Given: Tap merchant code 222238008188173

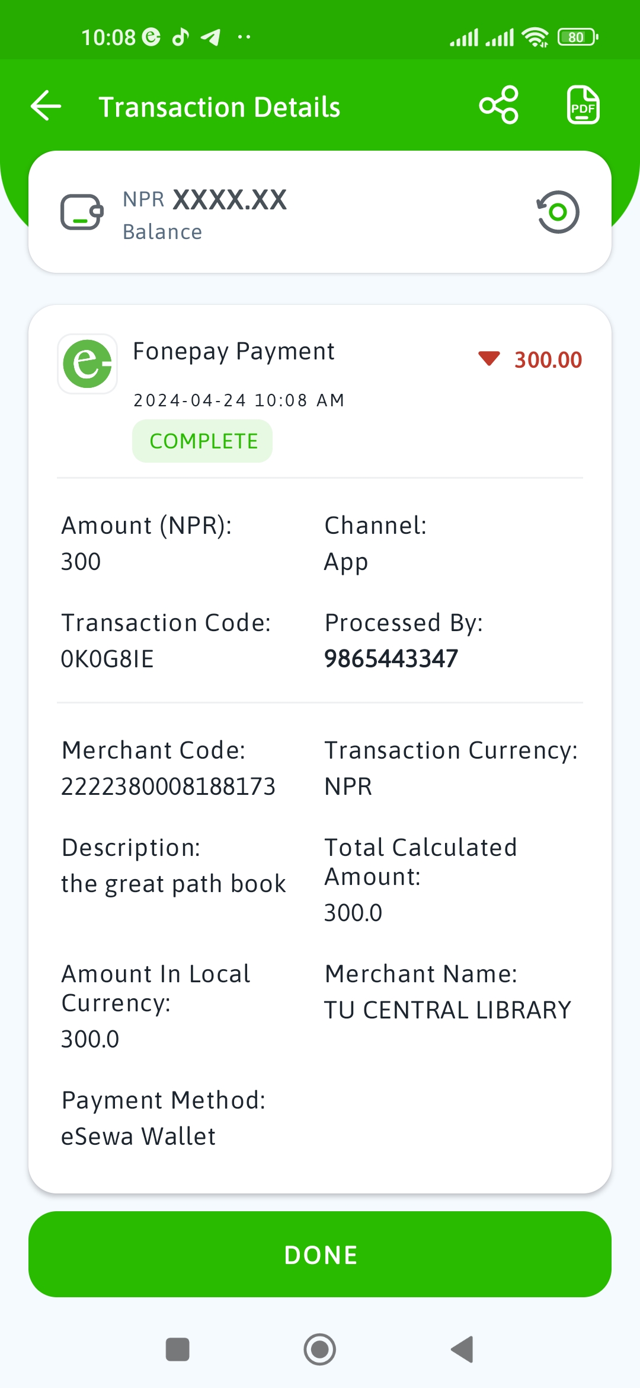Looking at the screenshot, I should [x=168, y=787].
